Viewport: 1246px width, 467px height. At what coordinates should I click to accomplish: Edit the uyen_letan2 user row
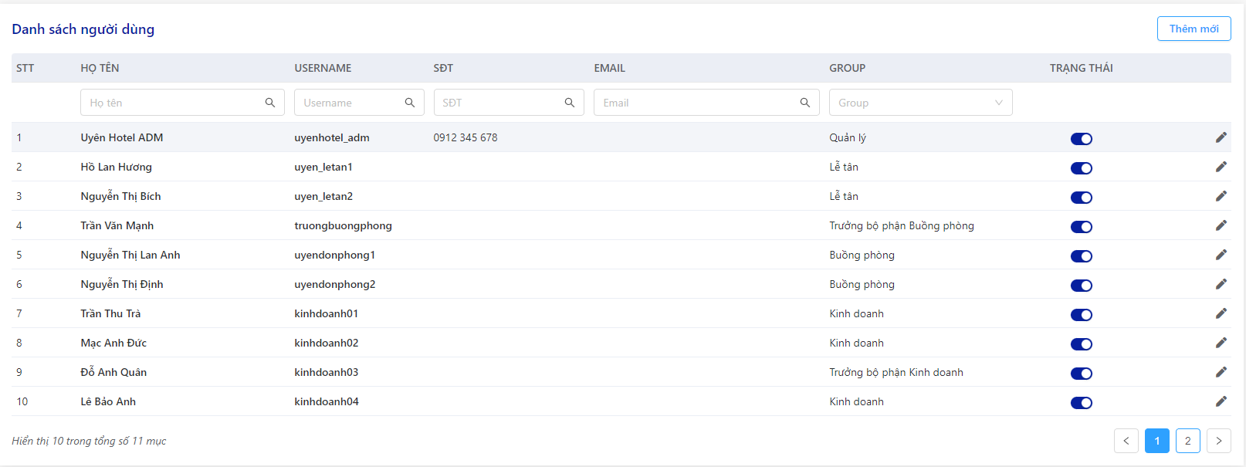[x=1221, y=196]
